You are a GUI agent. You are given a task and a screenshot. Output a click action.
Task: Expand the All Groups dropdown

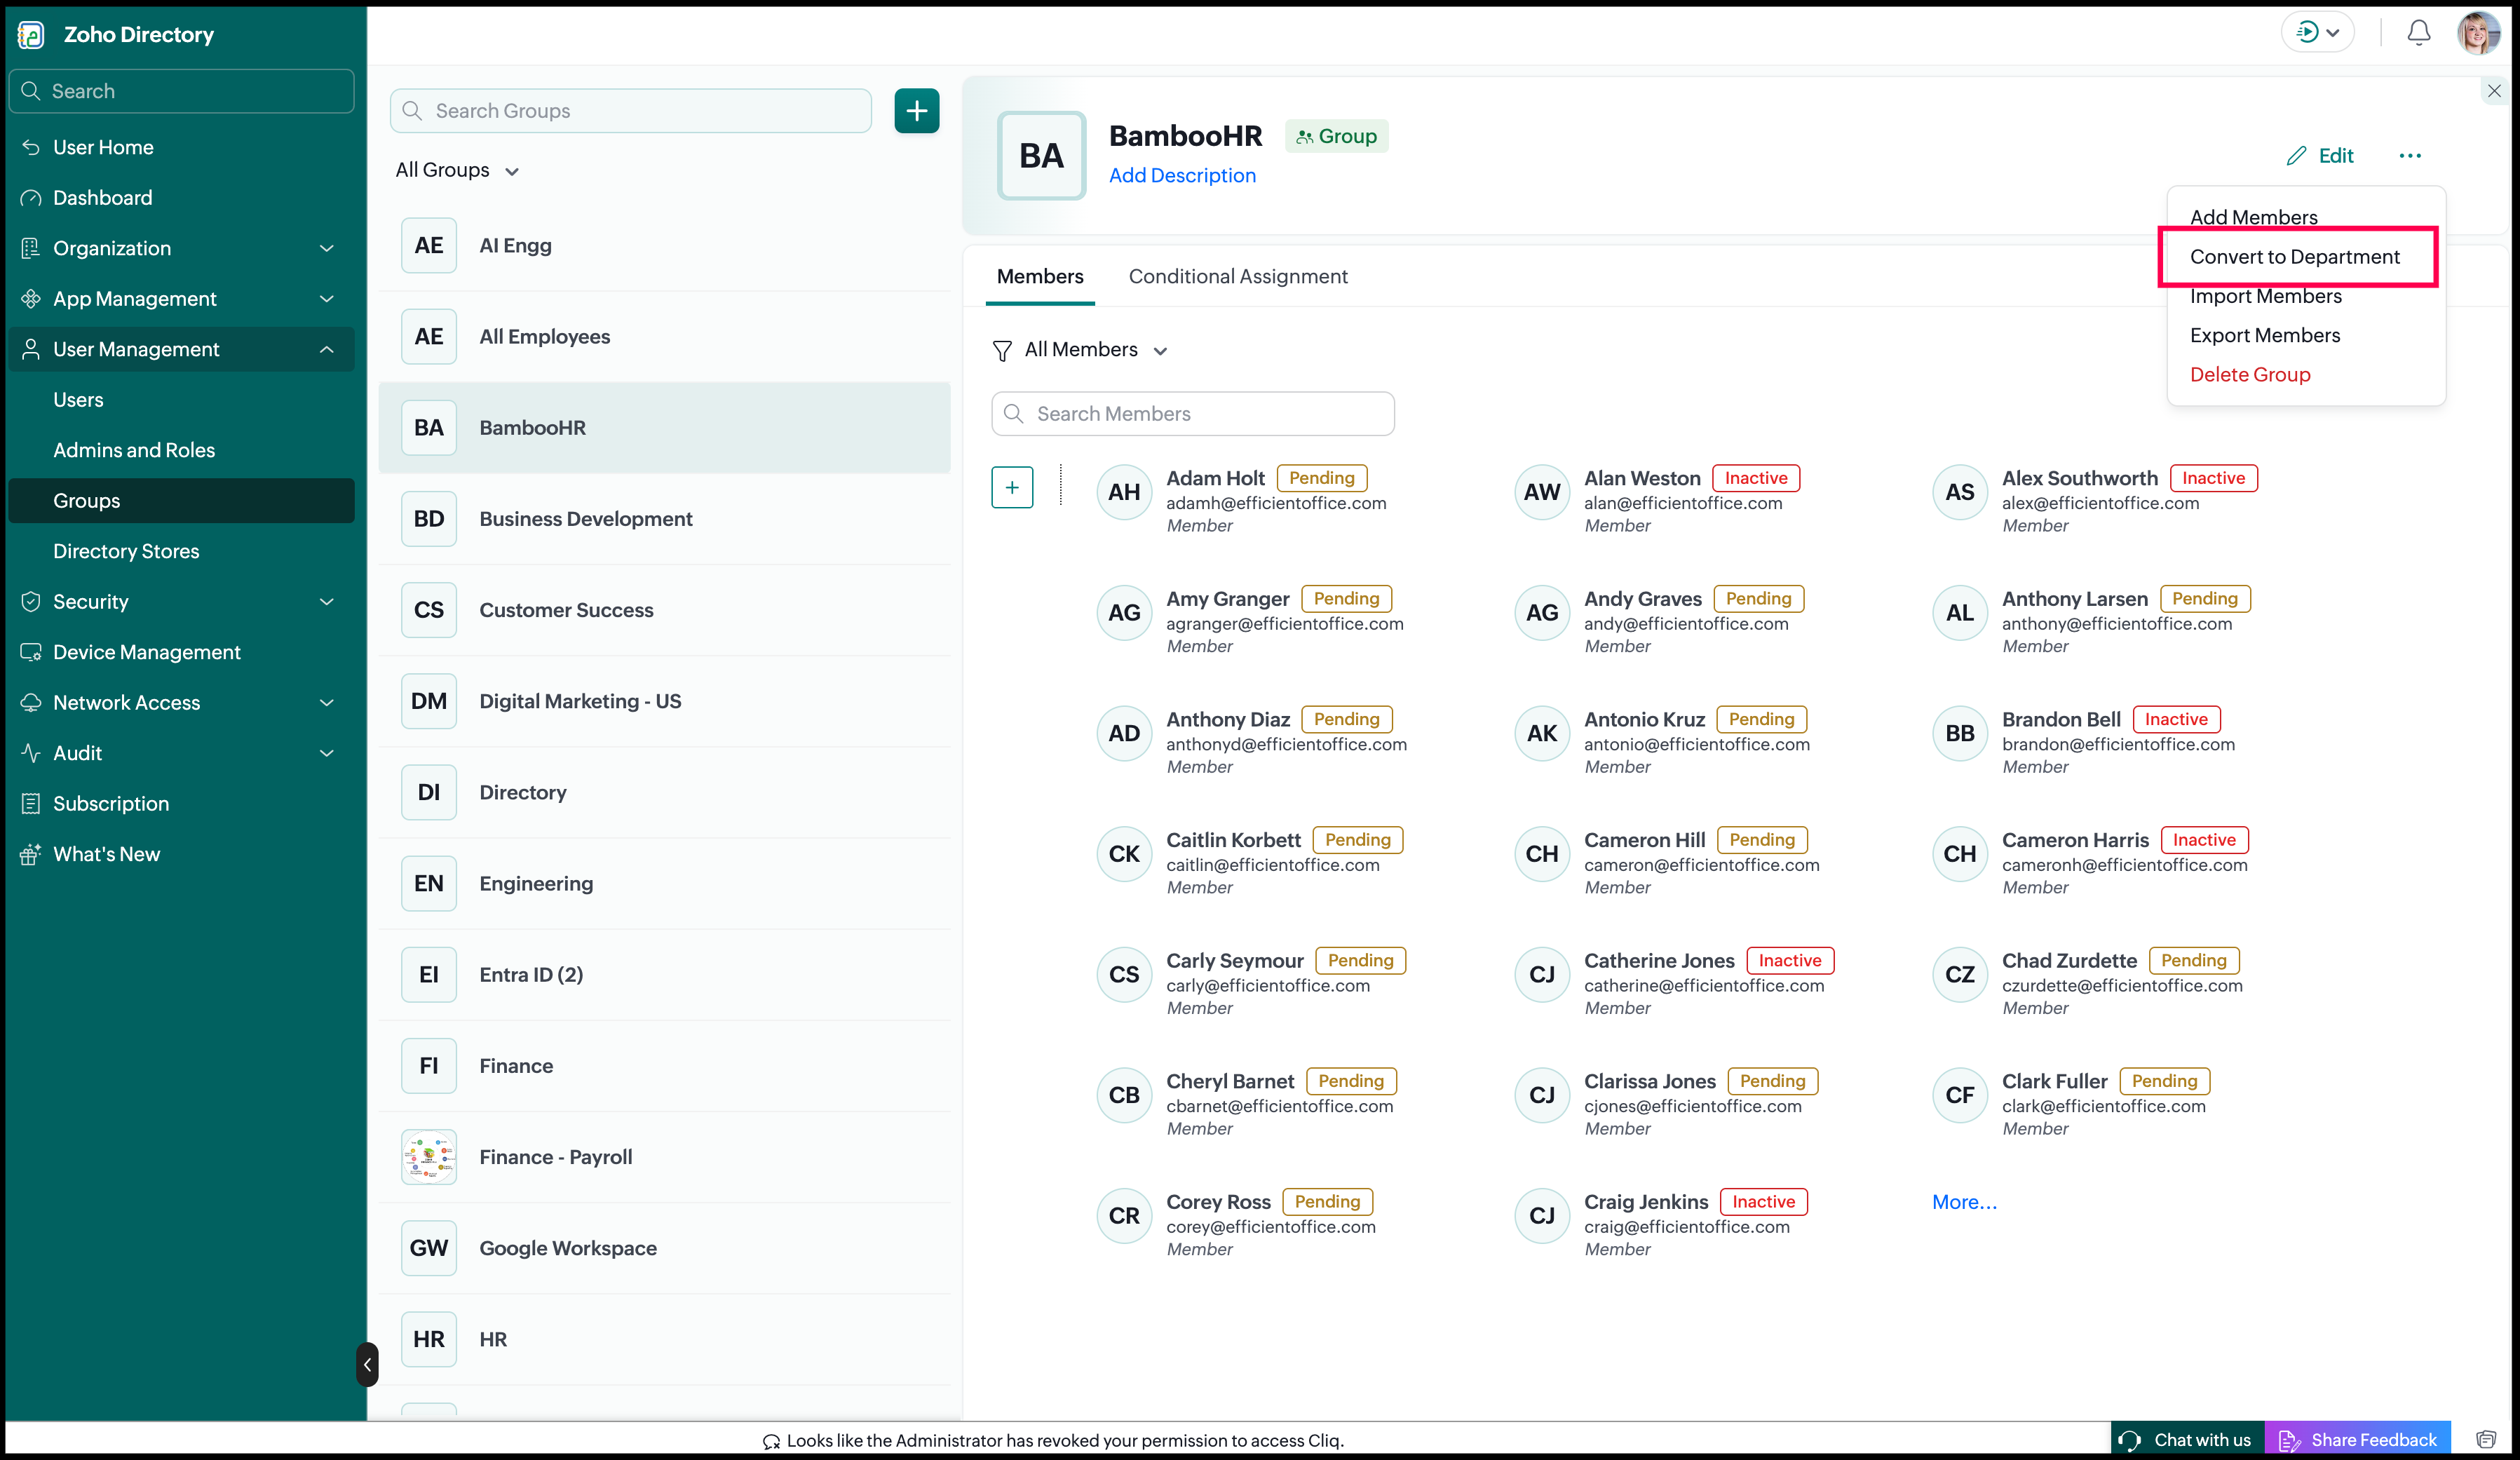[x=457, y=171]
